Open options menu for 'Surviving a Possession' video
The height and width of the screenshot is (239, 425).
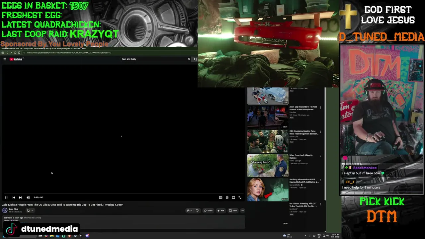point(321,180)
